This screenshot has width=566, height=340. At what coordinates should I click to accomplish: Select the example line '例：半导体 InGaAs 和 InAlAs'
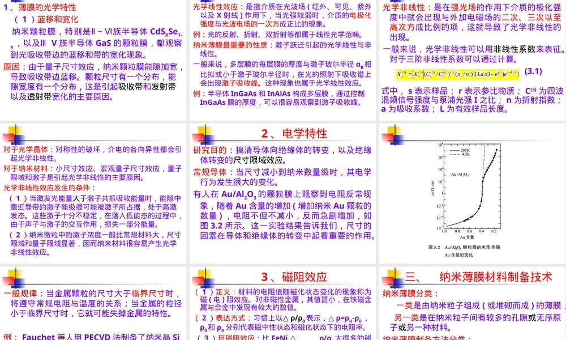(x=278, y=98)
